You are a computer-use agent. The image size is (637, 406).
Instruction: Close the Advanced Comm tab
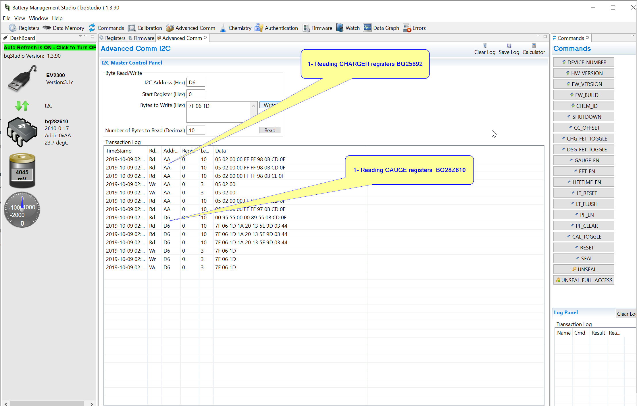[x=206, y=38]
